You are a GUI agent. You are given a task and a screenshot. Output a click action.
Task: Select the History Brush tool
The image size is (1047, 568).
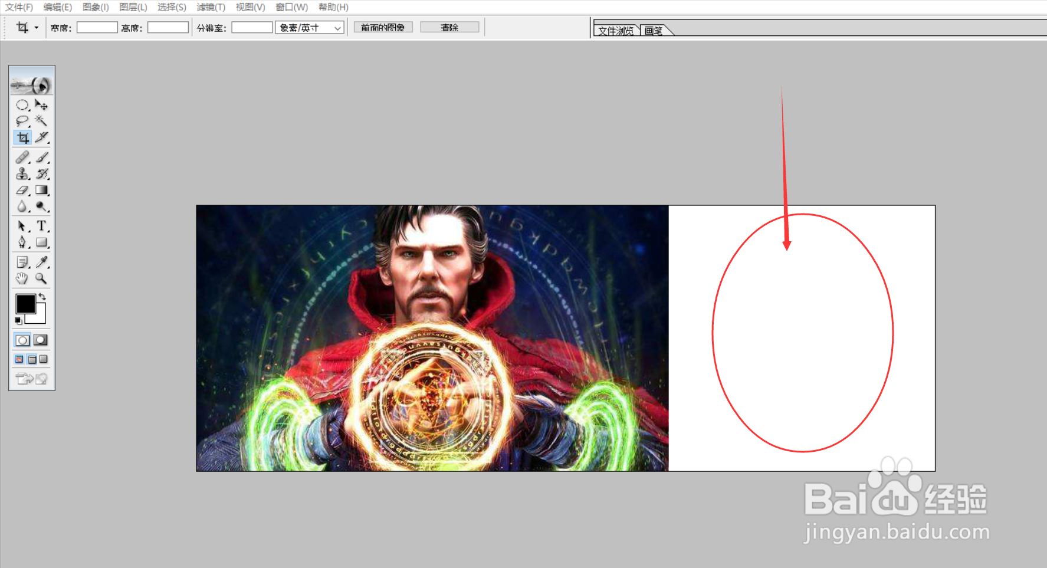click(41, 174)
